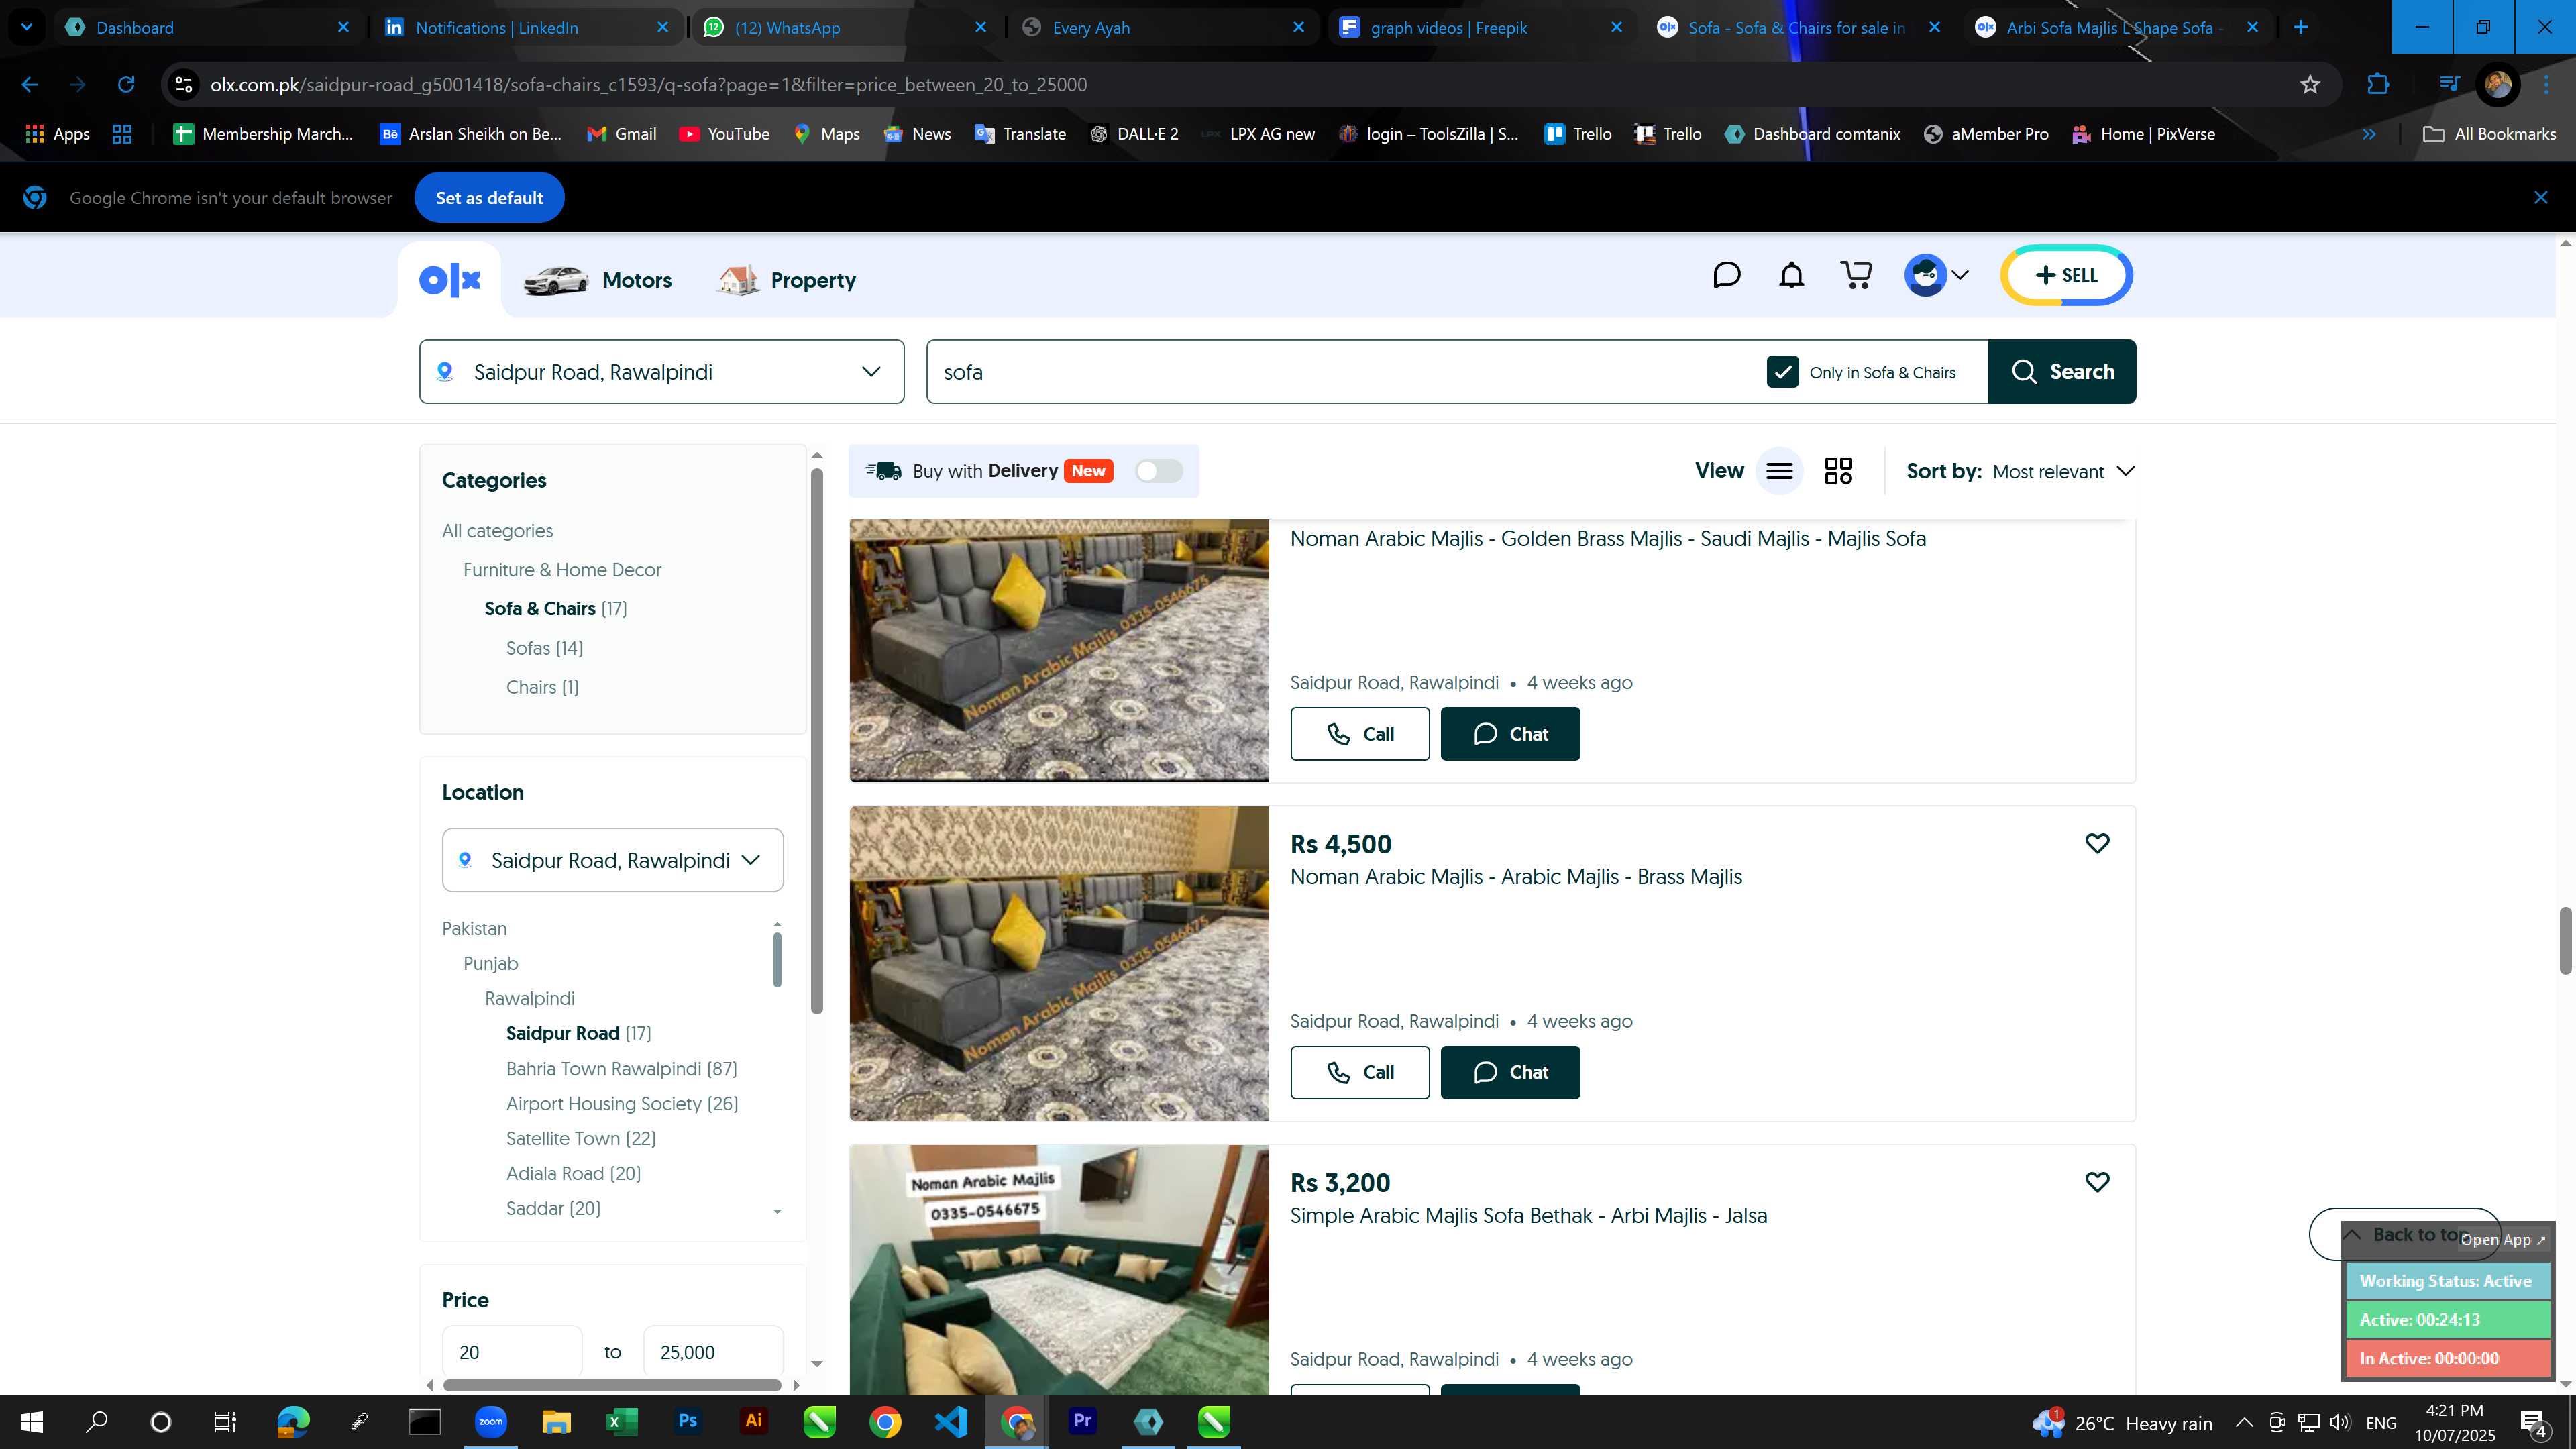Open Windows Start menu
The image size is (2576, 1449).
coord(31,1422)
